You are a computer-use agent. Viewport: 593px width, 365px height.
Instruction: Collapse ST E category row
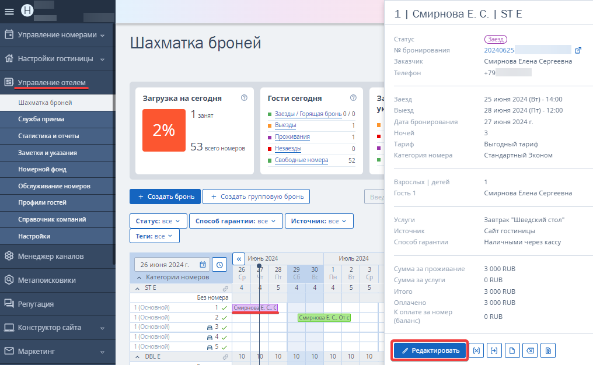coord(137,288)
